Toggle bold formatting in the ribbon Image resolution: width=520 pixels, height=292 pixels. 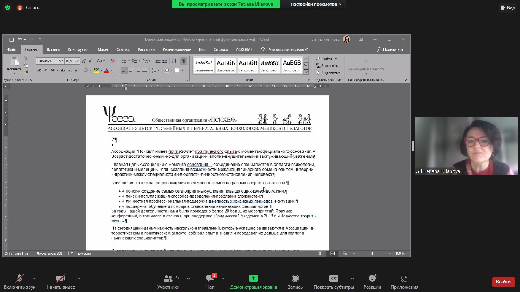click(x=39, y=70)
